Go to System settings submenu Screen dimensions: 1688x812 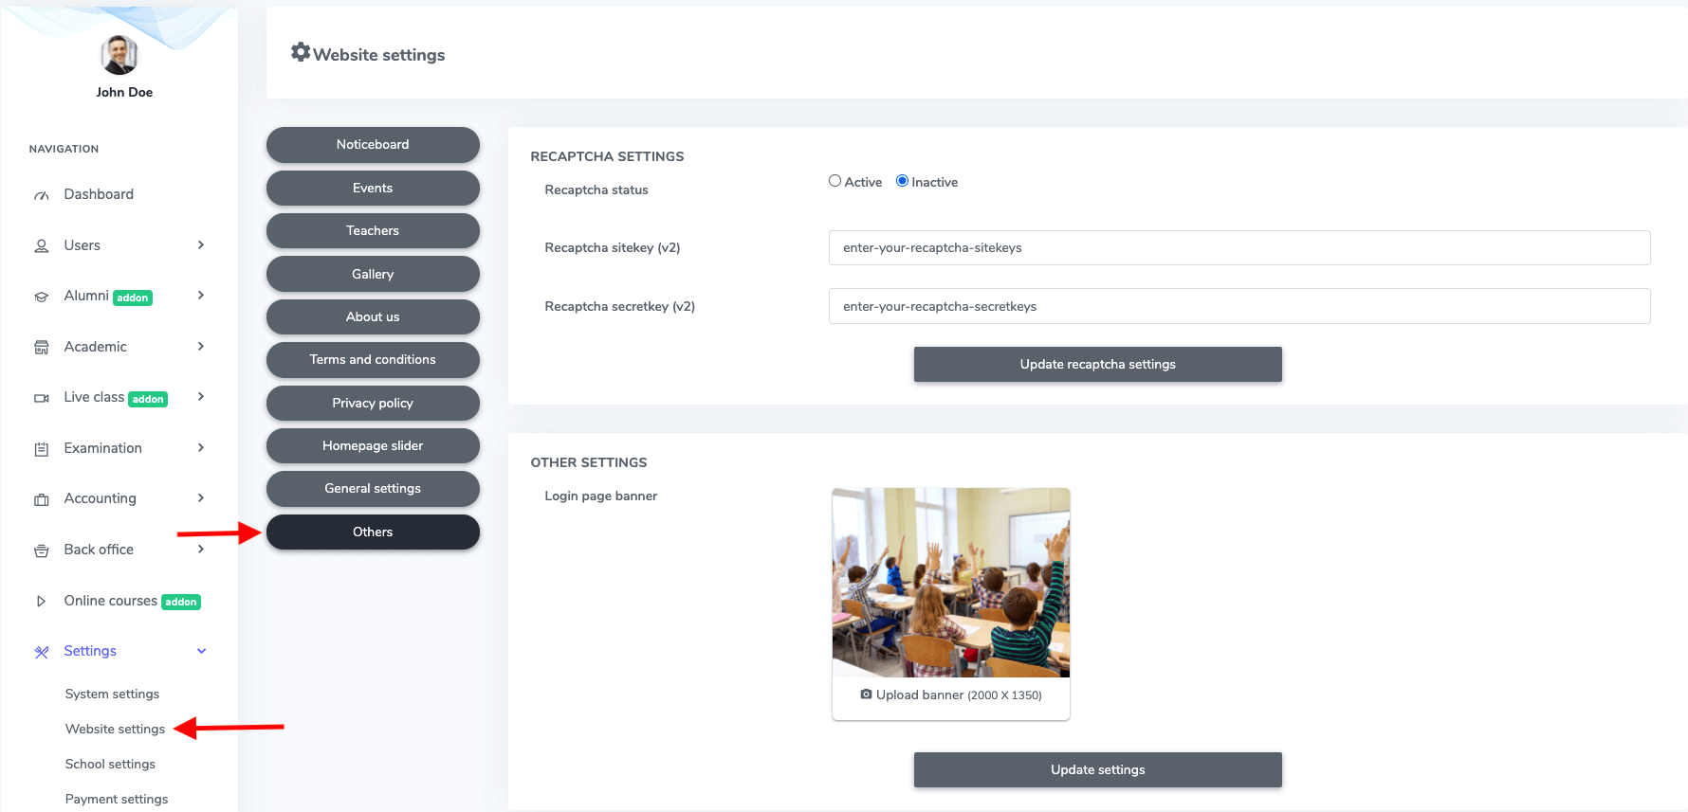[112, 694]
